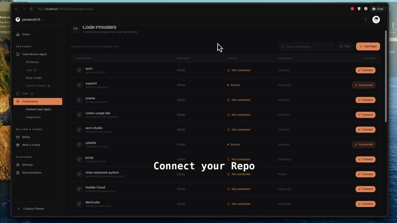
Task: Reload the page with refresh icon
Action: (31, 9)
